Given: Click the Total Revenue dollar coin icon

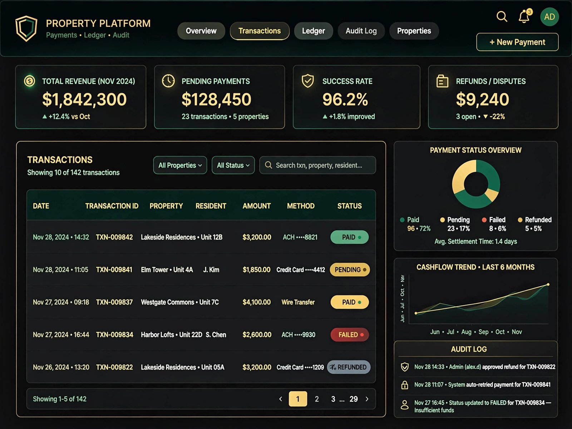Looking at the screenshot, I should tap(30, 81).
